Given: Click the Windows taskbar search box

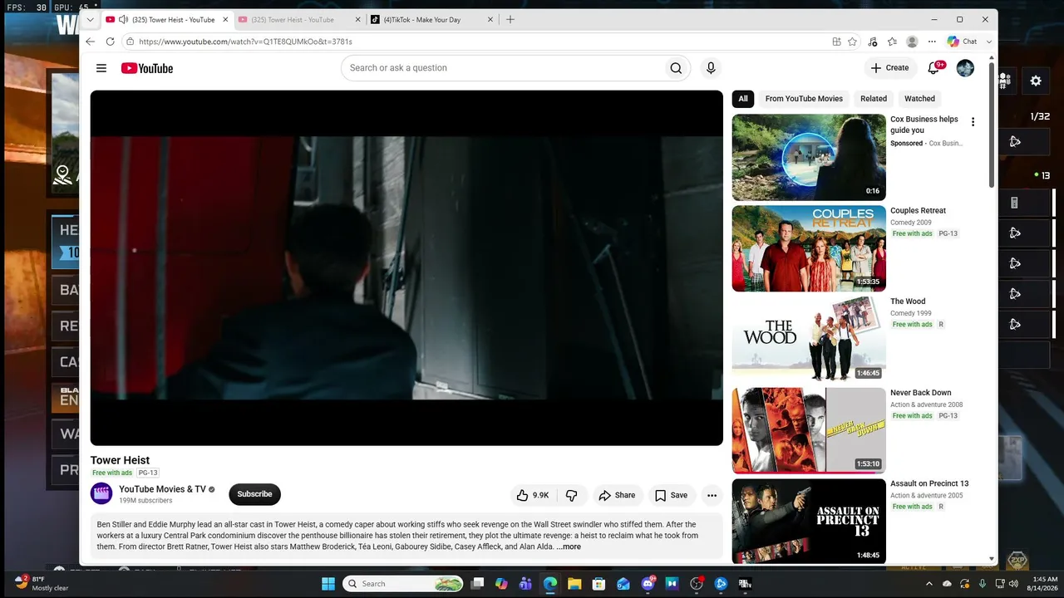Looking at the screenshot, I should (404, 584).
